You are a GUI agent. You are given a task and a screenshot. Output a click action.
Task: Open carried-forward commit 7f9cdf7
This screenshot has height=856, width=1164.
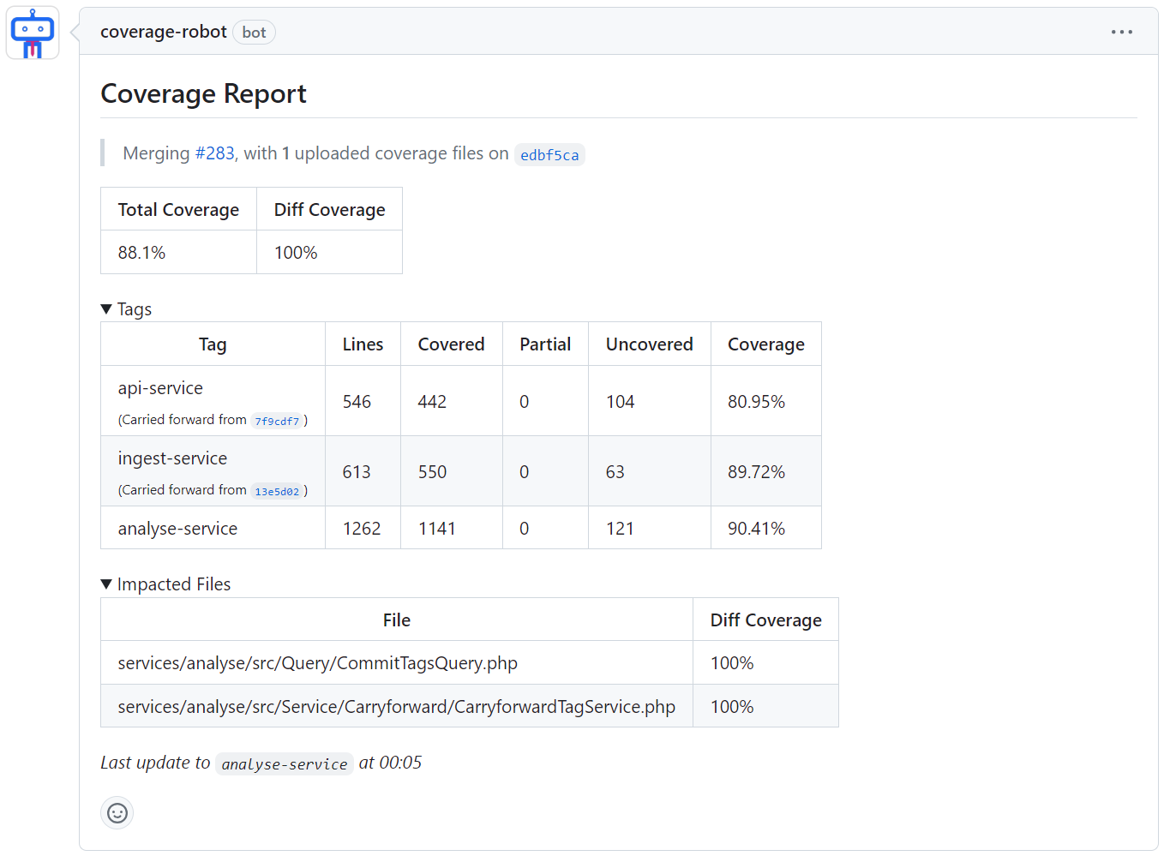coord(277,421)
